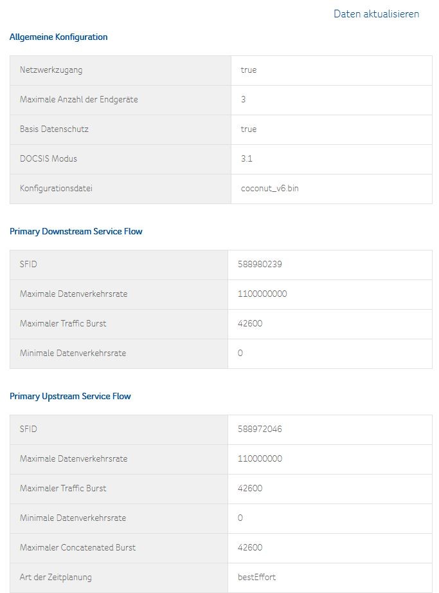
Task: Click the Maximale Anzahl der Endgeräte label
Action: click(x=78, y=99)
